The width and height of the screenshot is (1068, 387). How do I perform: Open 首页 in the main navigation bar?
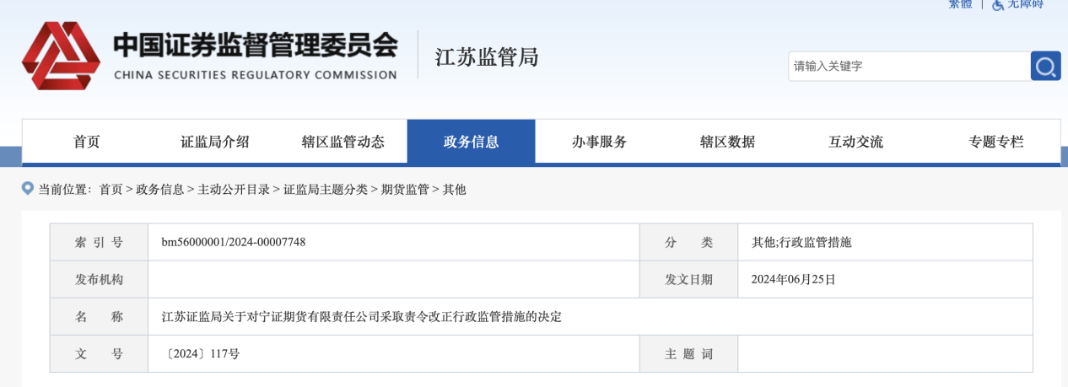(87, 142)
